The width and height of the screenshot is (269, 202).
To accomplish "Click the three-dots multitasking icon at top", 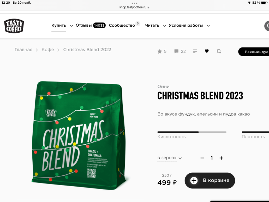I will pos(134,3).
